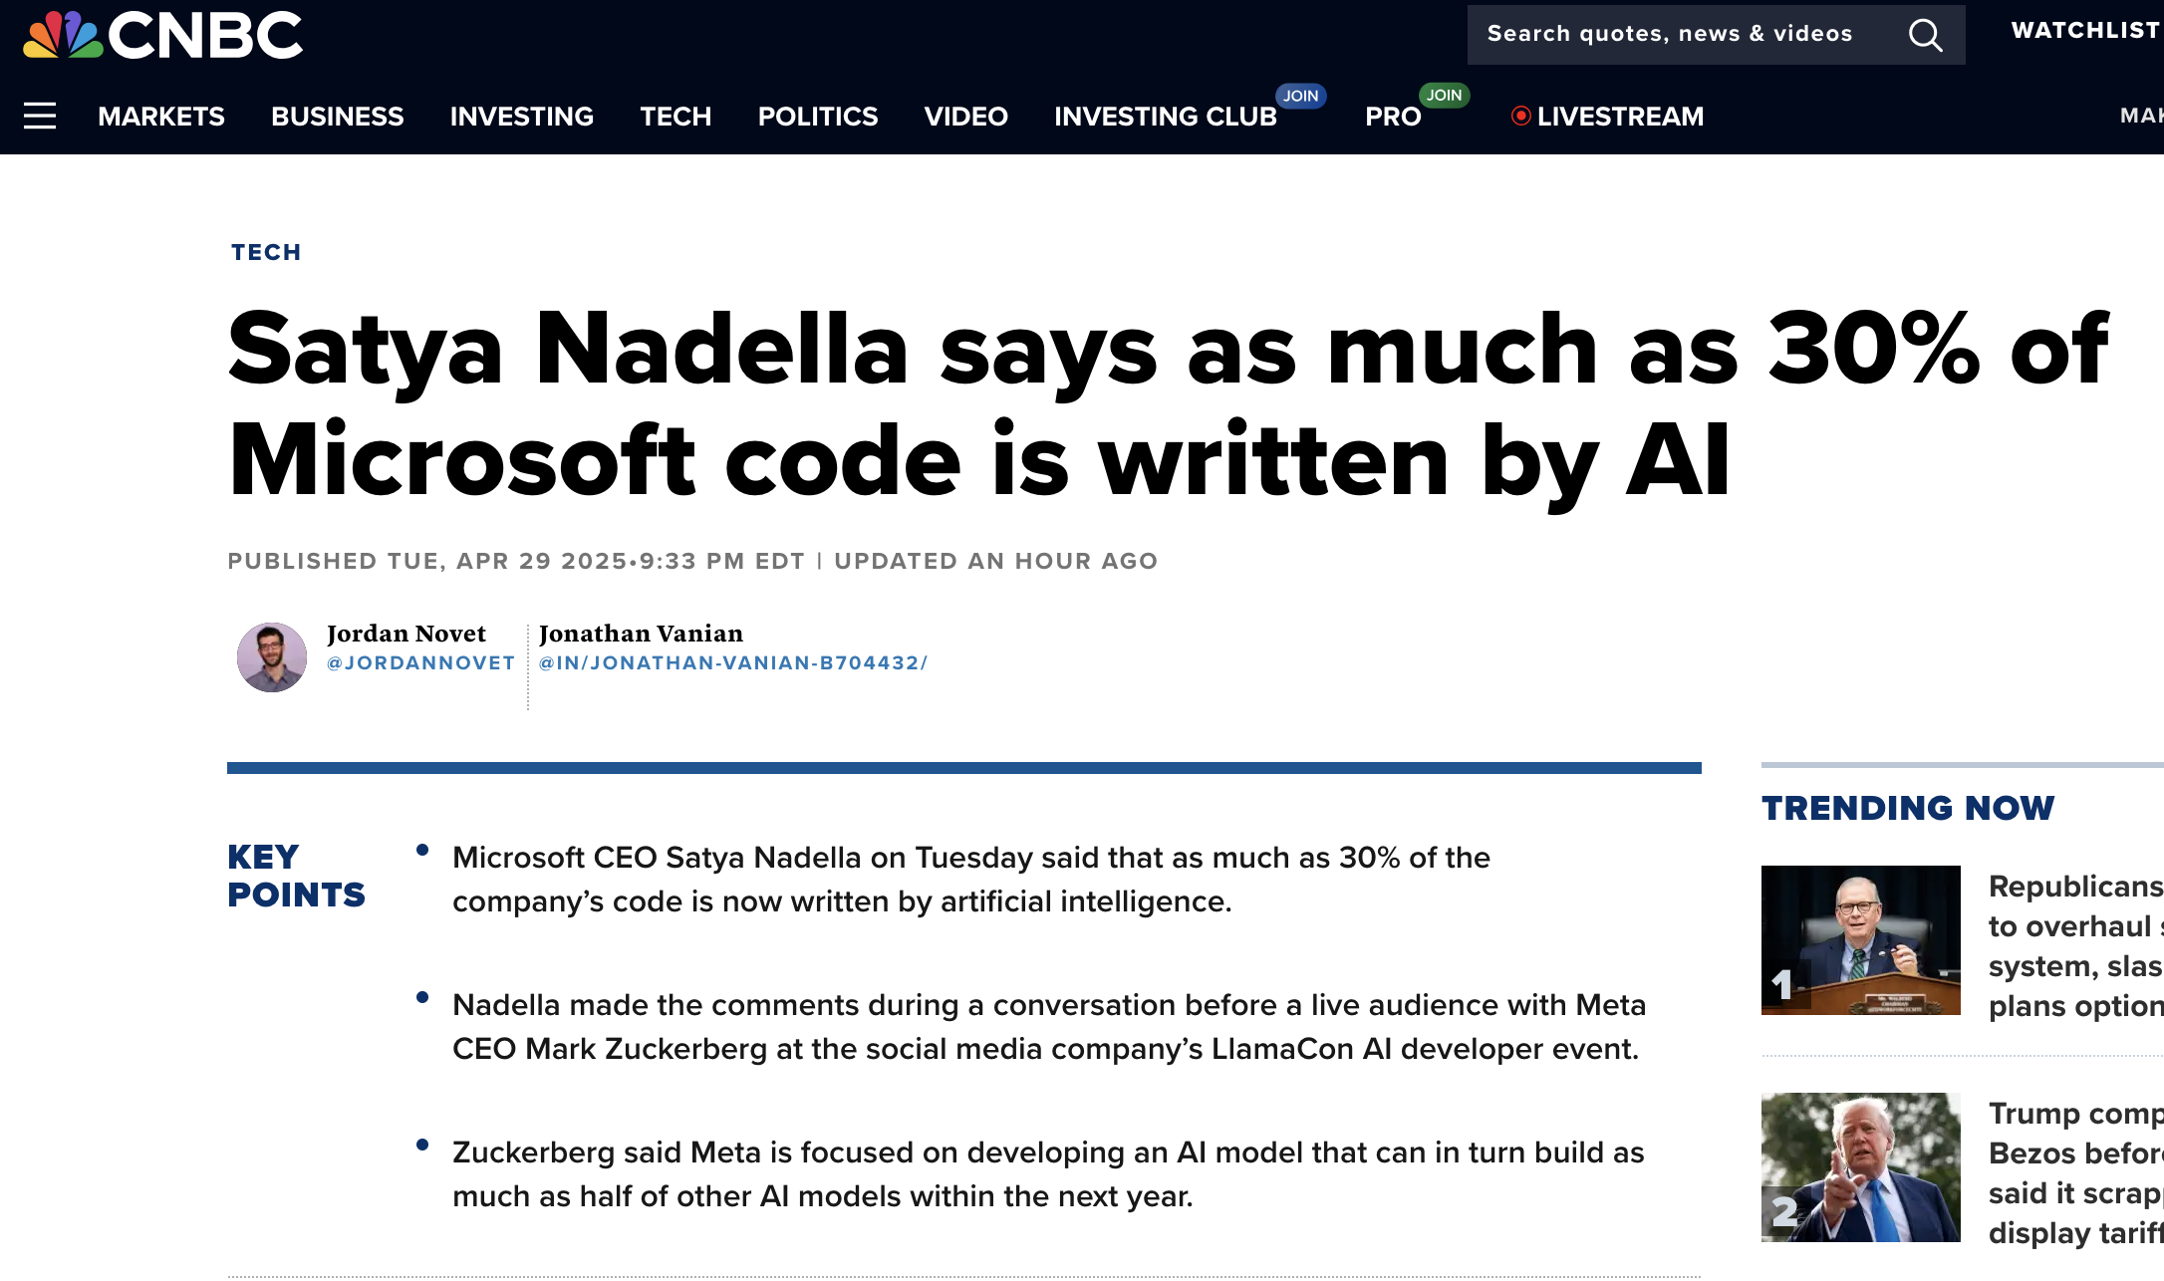
Task: Open the Markets menu
Action: [161, 117]
